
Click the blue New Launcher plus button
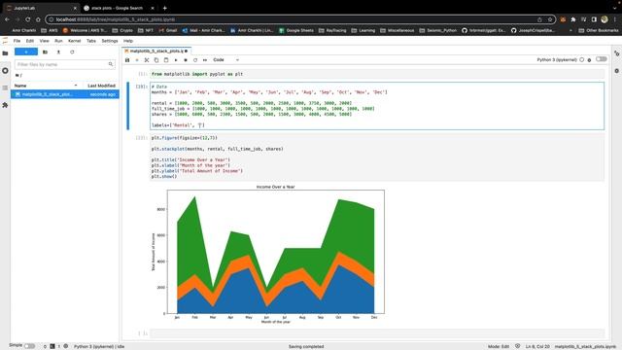(26, 52)
